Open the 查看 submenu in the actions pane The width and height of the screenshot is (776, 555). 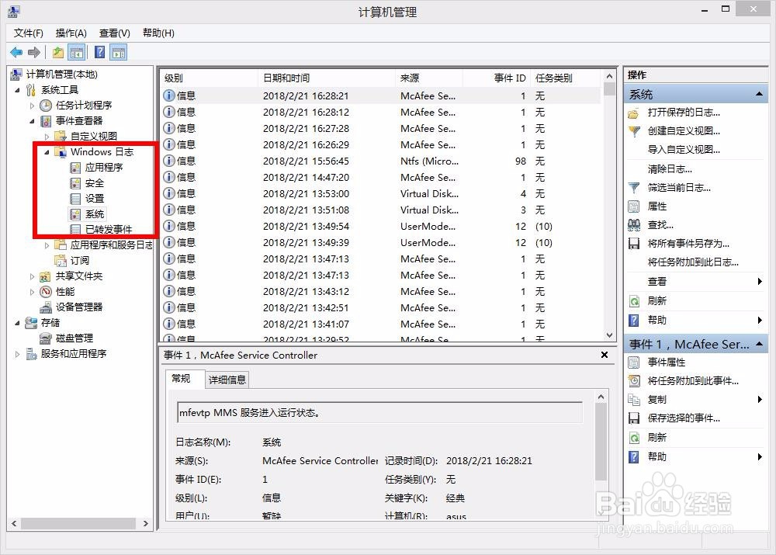click(x=659, y=282)
